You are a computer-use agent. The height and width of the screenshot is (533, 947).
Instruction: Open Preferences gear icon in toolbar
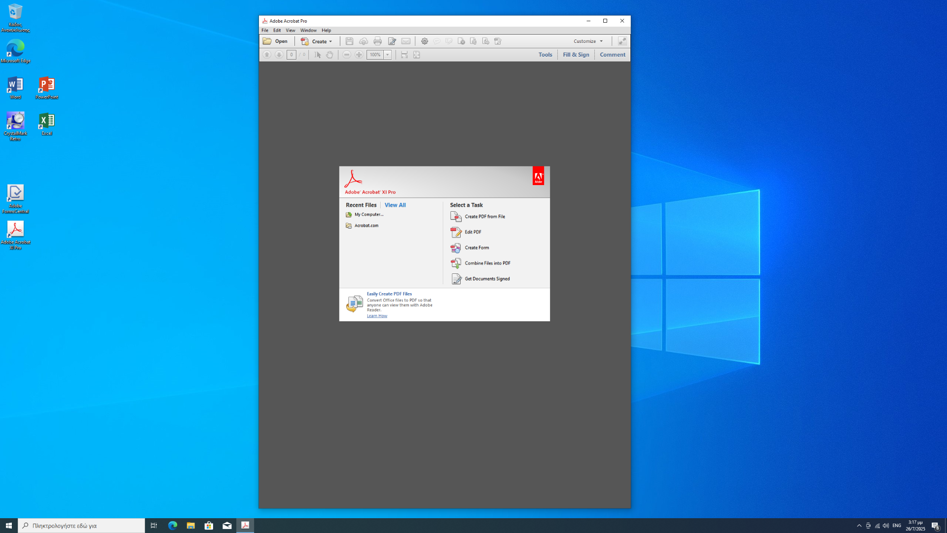425,41
